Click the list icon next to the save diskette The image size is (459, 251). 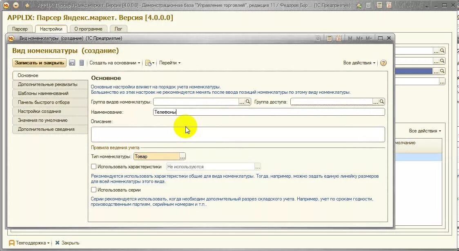coord(82,63)
